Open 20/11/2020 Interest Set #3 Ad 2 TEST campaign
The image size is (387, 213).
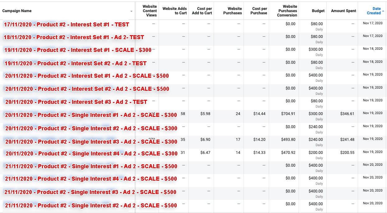pos(76,102)
